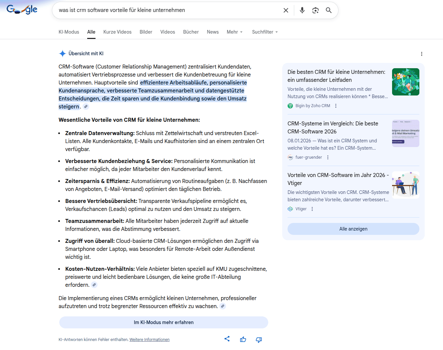The height and width of the screenshot is (350, 443).
Task: Open the three-dot menu on the Zoho CRM result
Action: (x=335, y=105)
